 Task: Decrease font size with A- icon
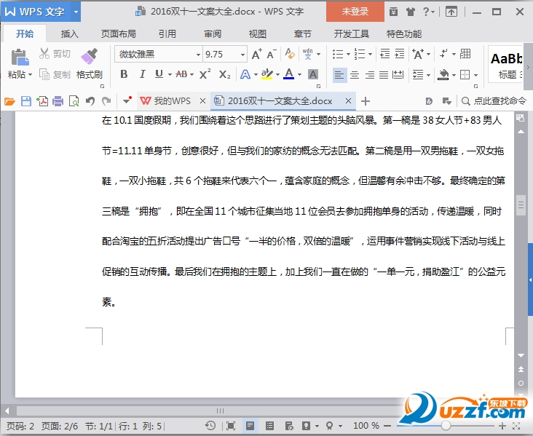(272, 54)
